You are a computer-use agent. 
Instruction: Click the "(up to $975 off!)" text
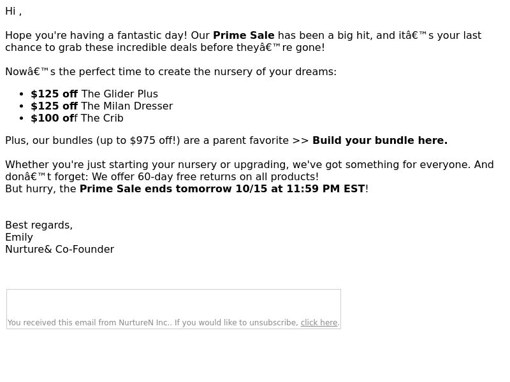click(x=138, y=140)
